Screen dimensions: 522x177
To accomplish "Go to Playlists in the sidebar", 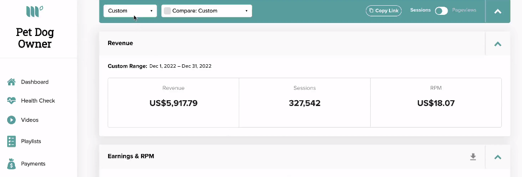I will coord(31,141).
